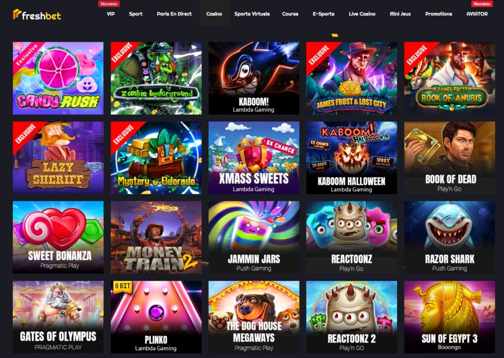
Task: Click the AVIATOR navigation link
Action: 477,14
